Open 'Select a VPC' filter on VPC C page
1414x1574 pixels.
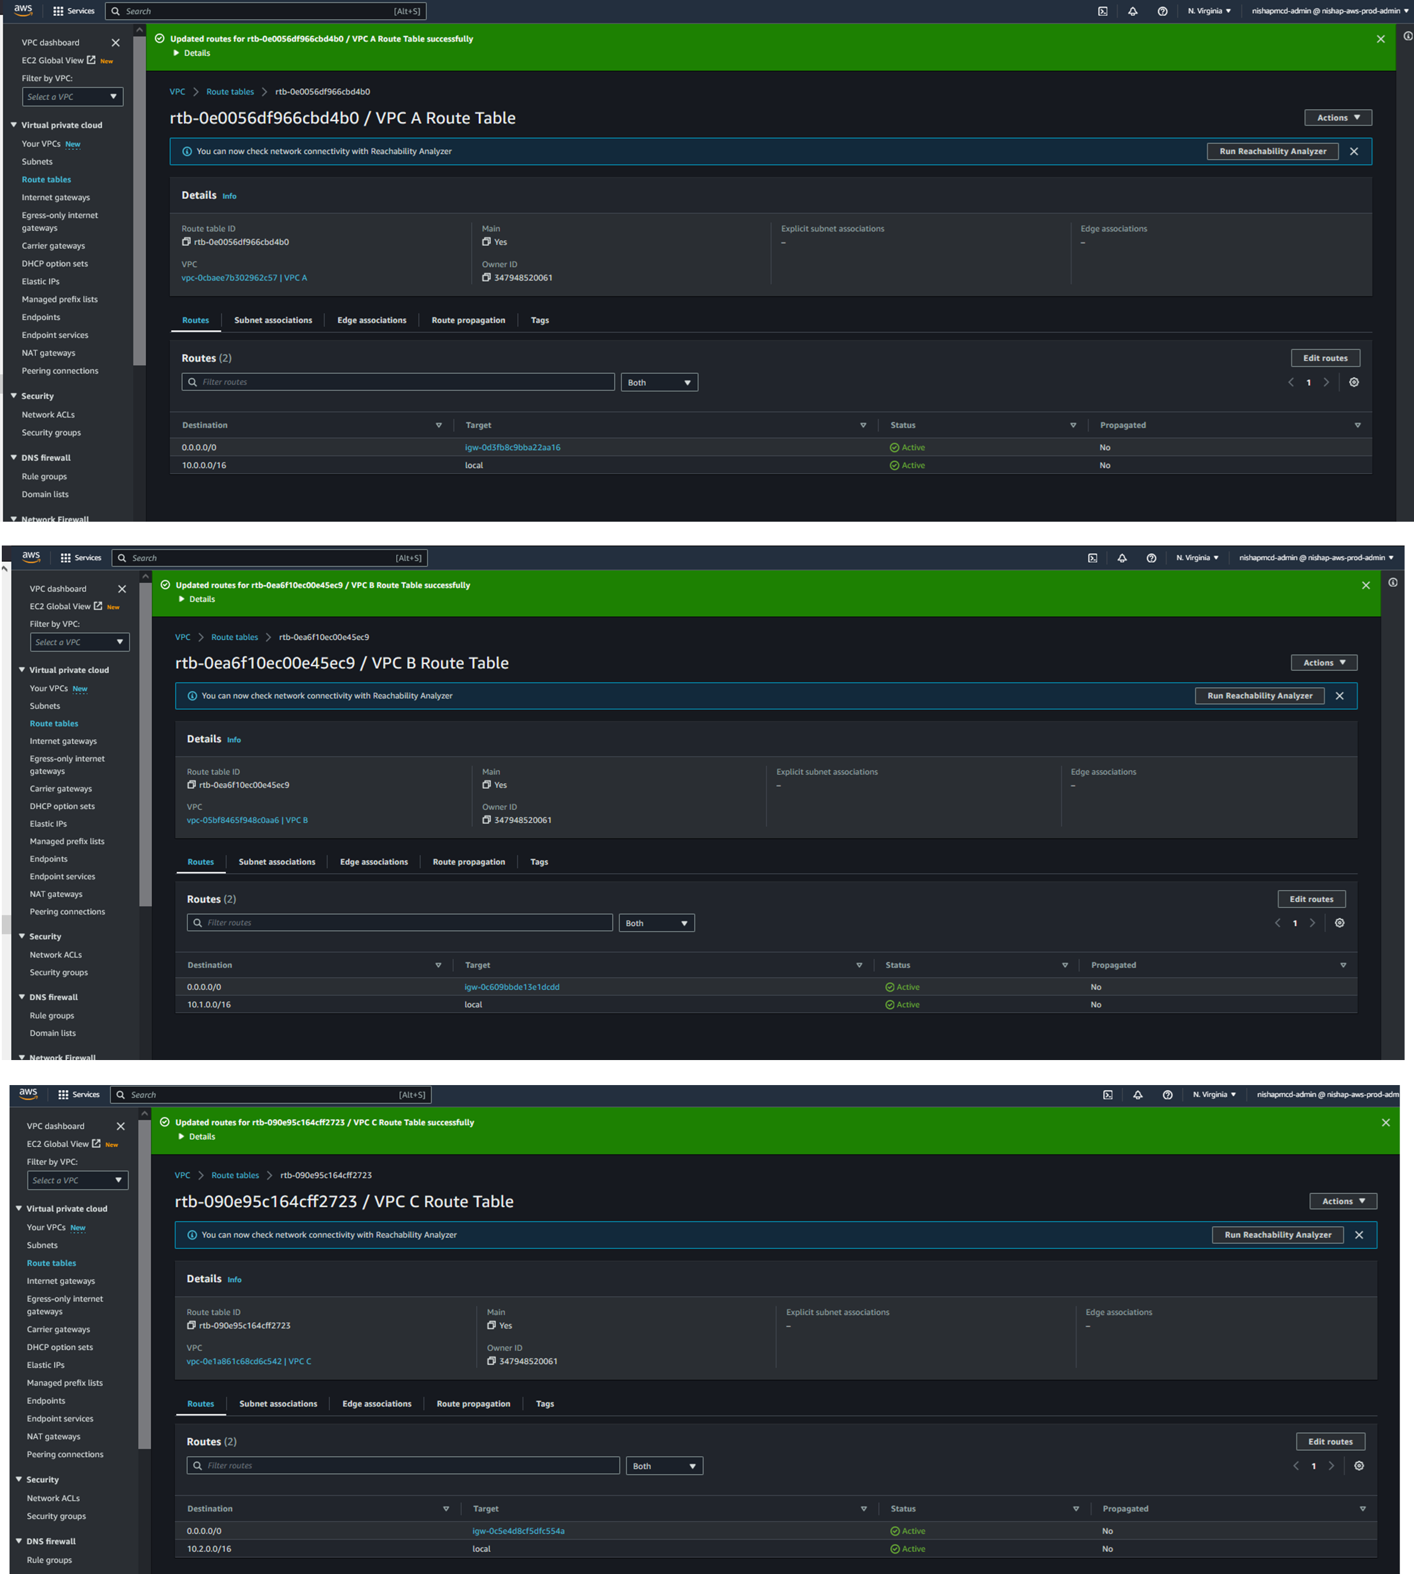tap(77, 1180)
